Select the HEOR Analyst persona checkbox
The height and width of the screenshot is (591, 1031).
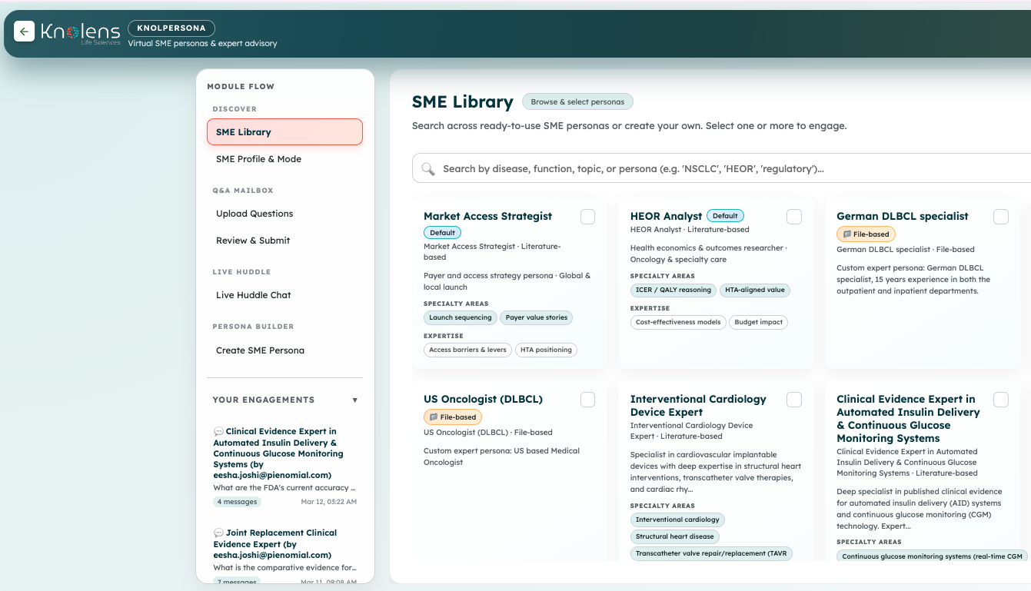click(x=794, y=217)
